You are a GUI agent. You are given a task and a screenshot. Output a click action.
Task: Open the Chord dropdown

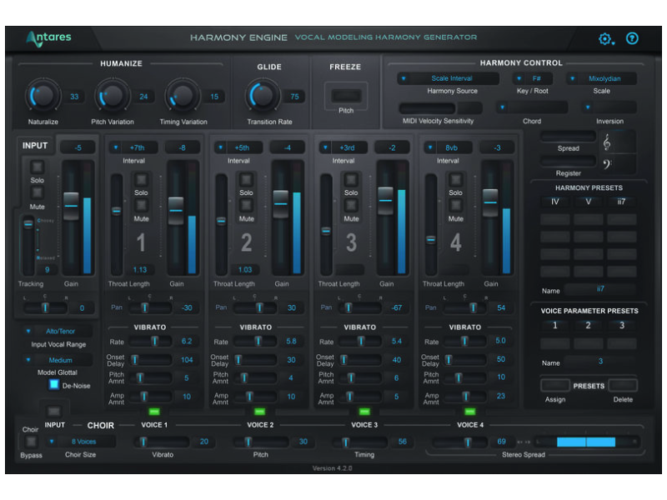tap(532, 107)
